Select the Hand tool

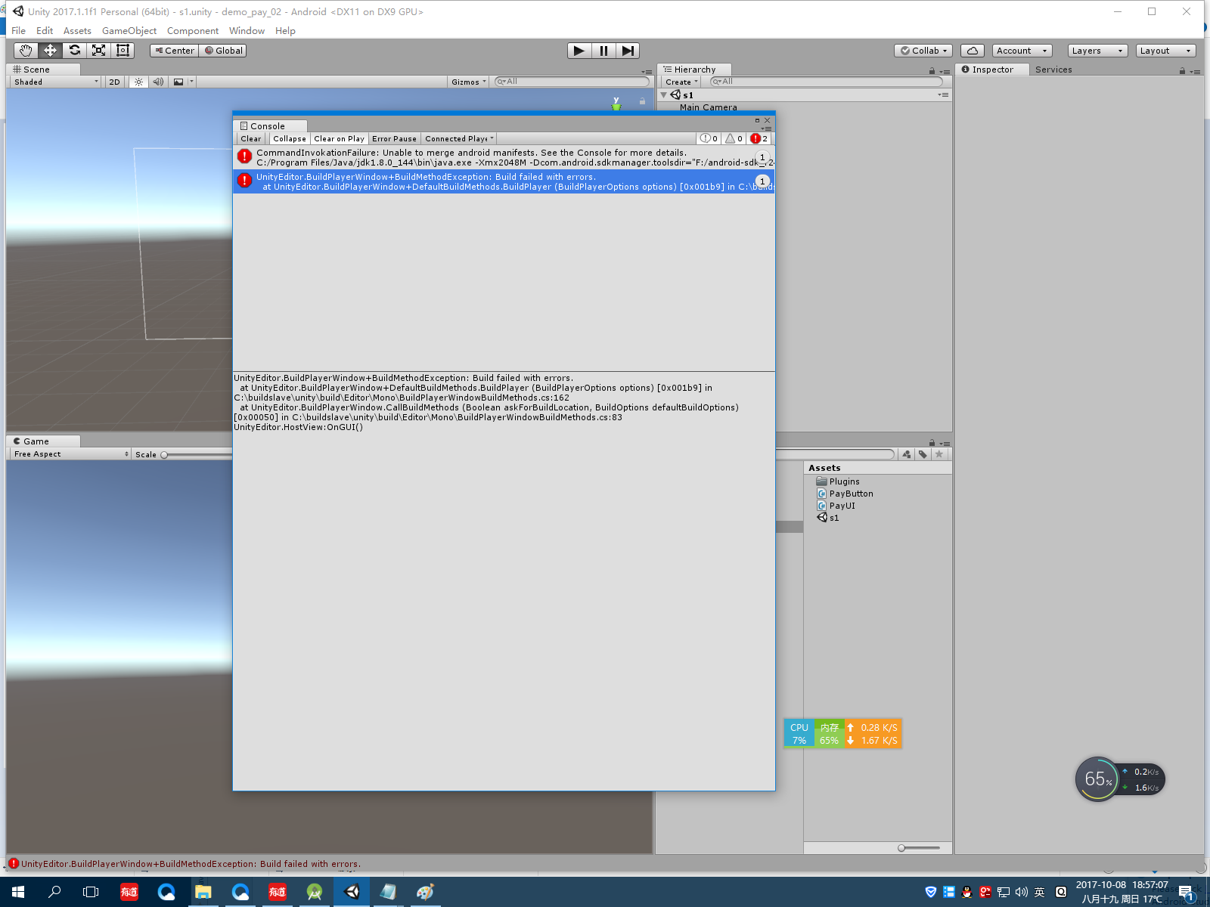pos(26,51)
